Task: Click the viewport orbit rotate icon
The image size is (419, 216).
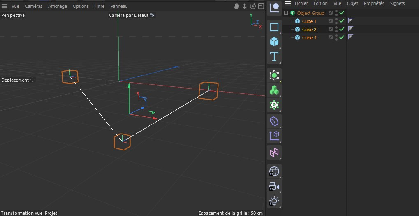Action: (x=252, y=6)
